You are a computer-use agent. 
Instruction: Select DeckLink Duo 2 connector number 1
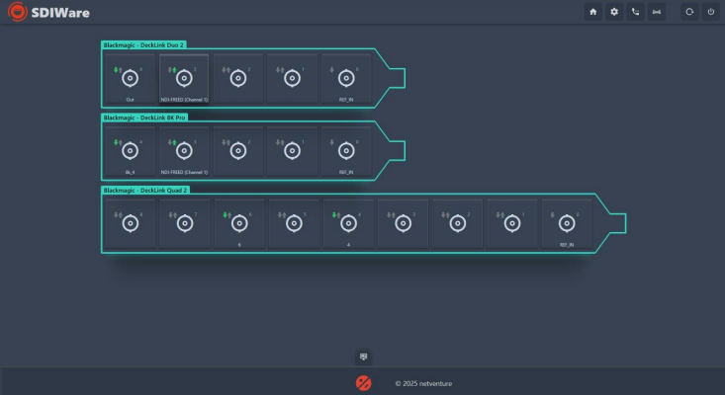292,78
